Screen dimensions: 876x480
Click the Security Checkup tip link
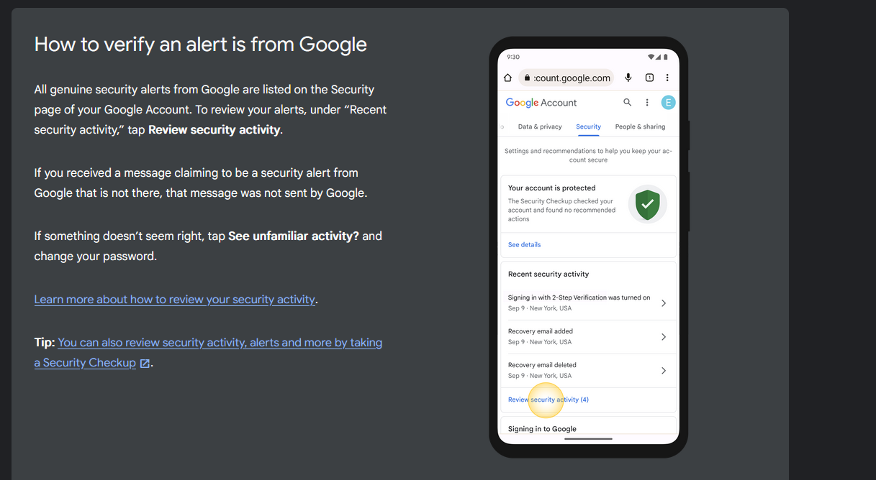[x=220, y=343]
